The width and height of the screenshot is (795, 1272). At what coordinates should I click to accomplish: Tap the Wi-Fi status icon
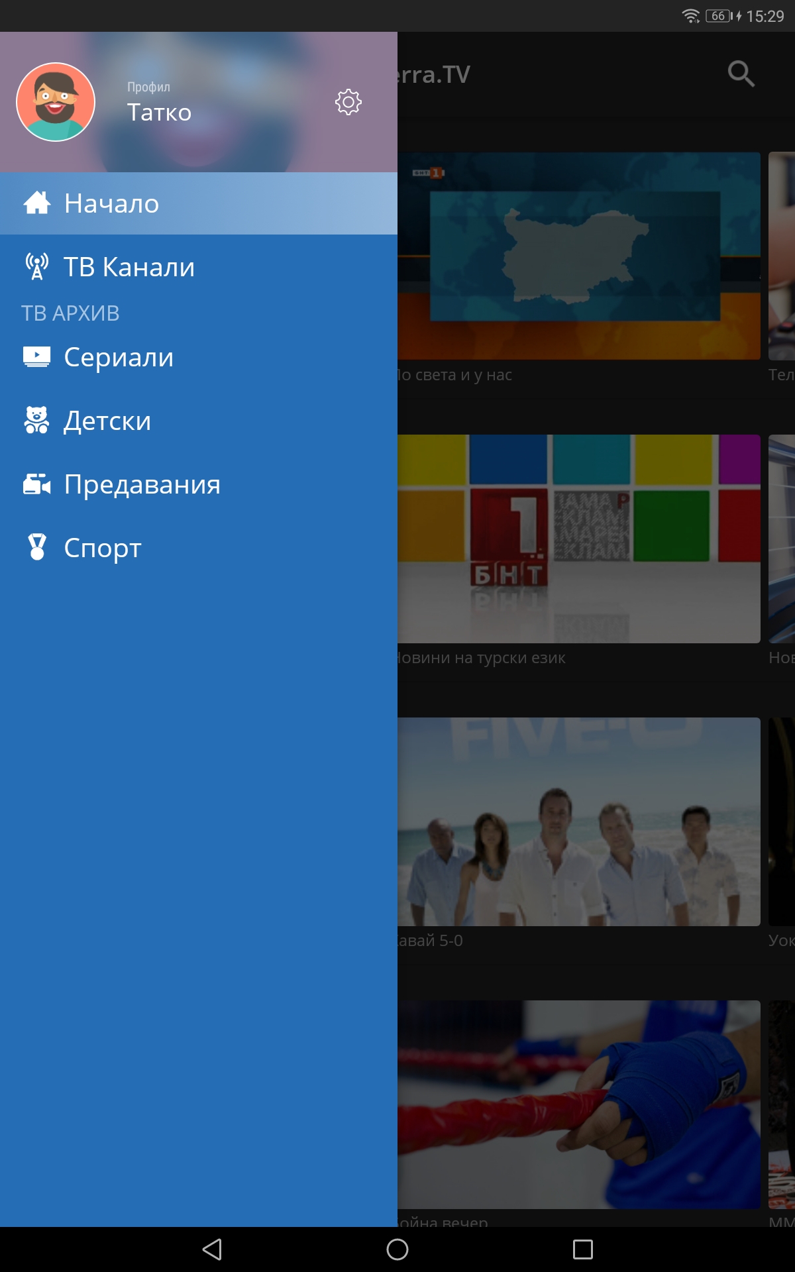(x=690, y=16)
